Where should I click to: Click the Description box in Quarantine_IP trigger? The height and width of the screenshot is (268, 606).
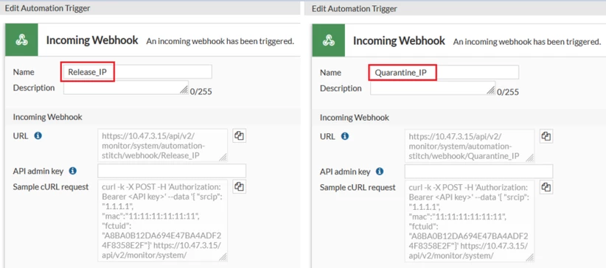[x=433, y=88]
